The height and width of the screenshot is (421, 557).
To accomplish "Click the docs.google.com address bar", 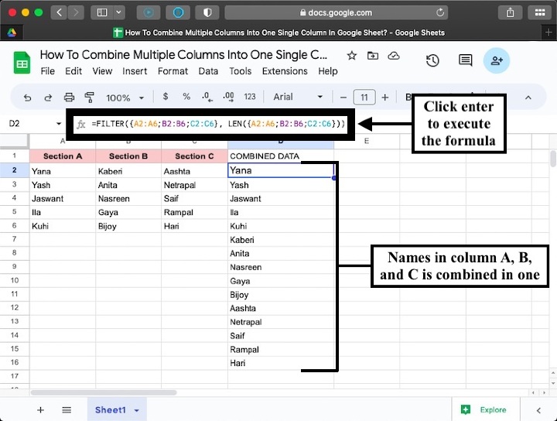I will pos(336,13).
